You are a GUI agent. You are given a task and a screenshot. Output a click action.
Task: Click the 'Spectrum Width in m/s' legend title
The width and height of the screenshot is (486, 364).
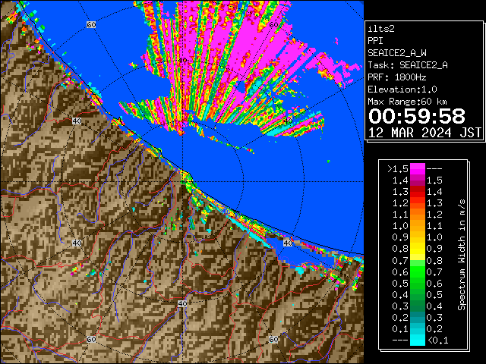[462, 255]
